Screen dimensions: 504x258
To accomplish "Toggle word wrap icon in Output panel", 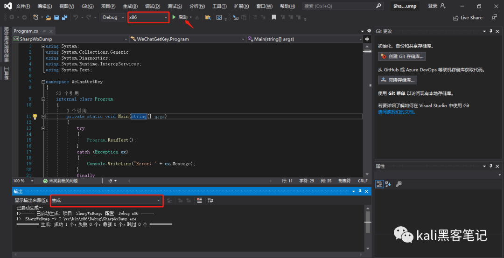I will pos(210,200).
